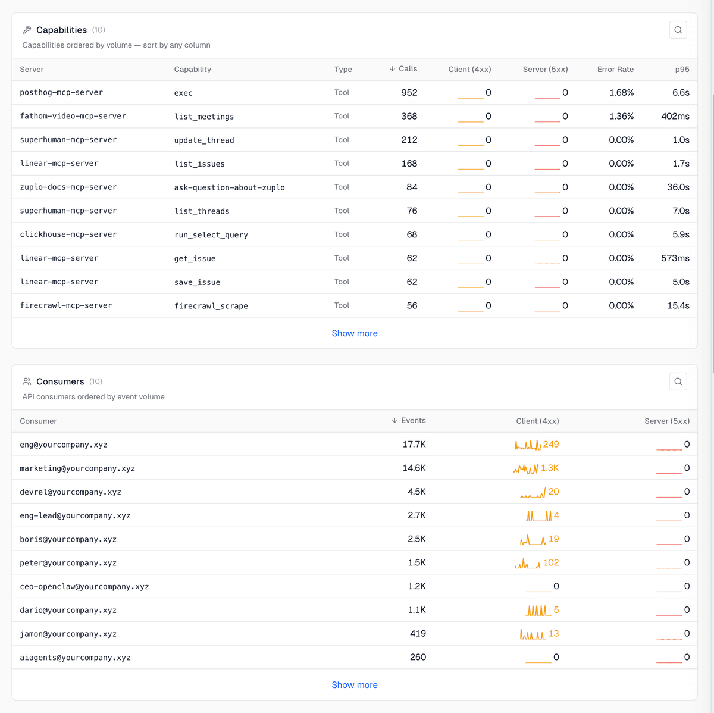
Task: Select the list_issues capability
Action: (199, 164)
